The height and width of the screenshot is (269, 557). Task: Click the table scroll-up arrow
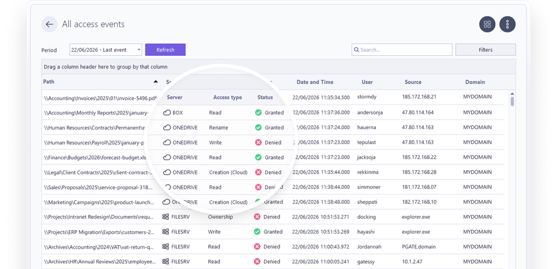click(x=512, y=94)
